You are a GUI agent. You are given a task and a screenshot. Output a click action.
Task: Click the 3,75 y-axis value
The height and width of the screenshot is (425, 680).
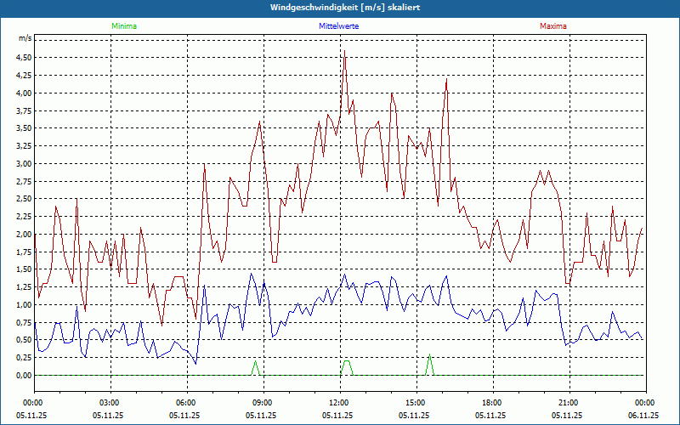(24, 110)
